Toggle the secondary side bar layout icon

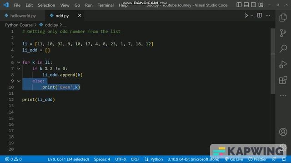pyautogui.click(x=253, y=5)
